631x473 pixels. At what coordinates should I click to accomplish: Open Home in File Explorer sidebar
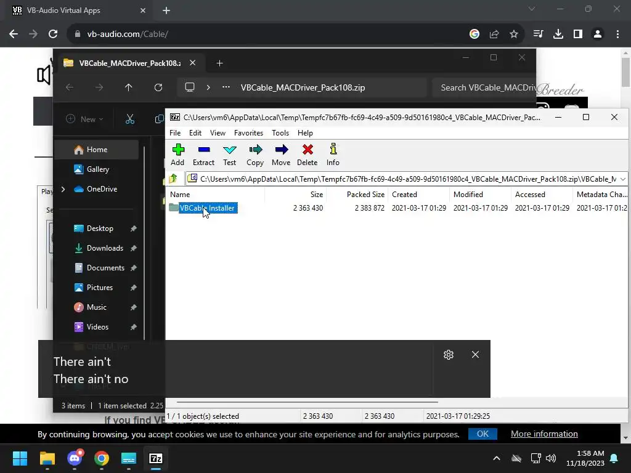(x=97, y=150)
